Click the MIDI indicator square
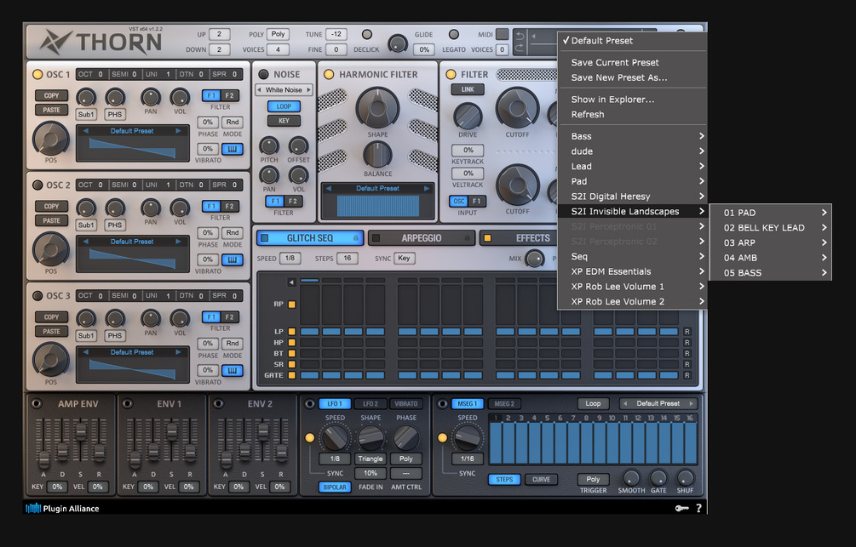The height and width of the screenshot is (547, 856). coord(503,34)
